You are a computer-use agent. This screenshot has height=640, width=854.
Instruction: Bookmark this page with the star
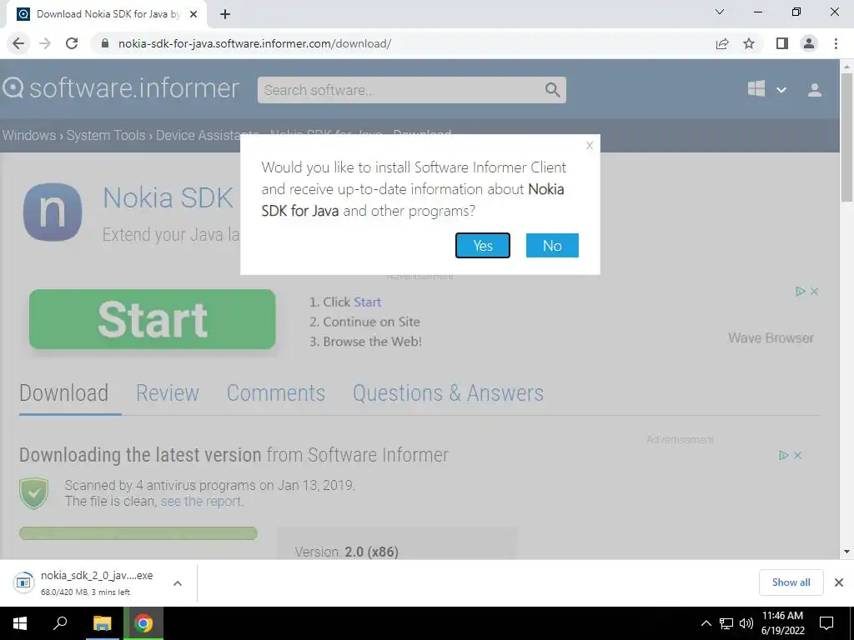(749, 43)
